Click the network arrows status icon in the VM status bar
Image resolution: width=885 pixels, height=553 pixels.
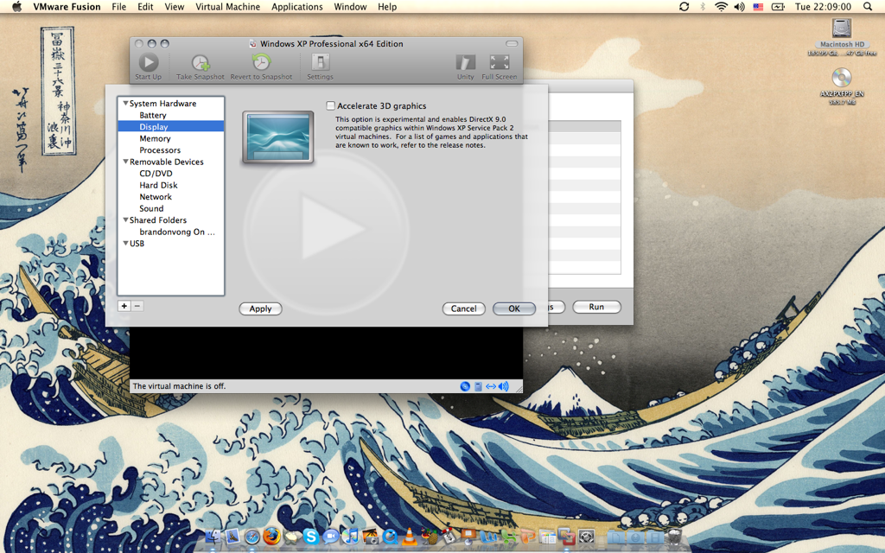pyautogui.click(x=491, y=386)
